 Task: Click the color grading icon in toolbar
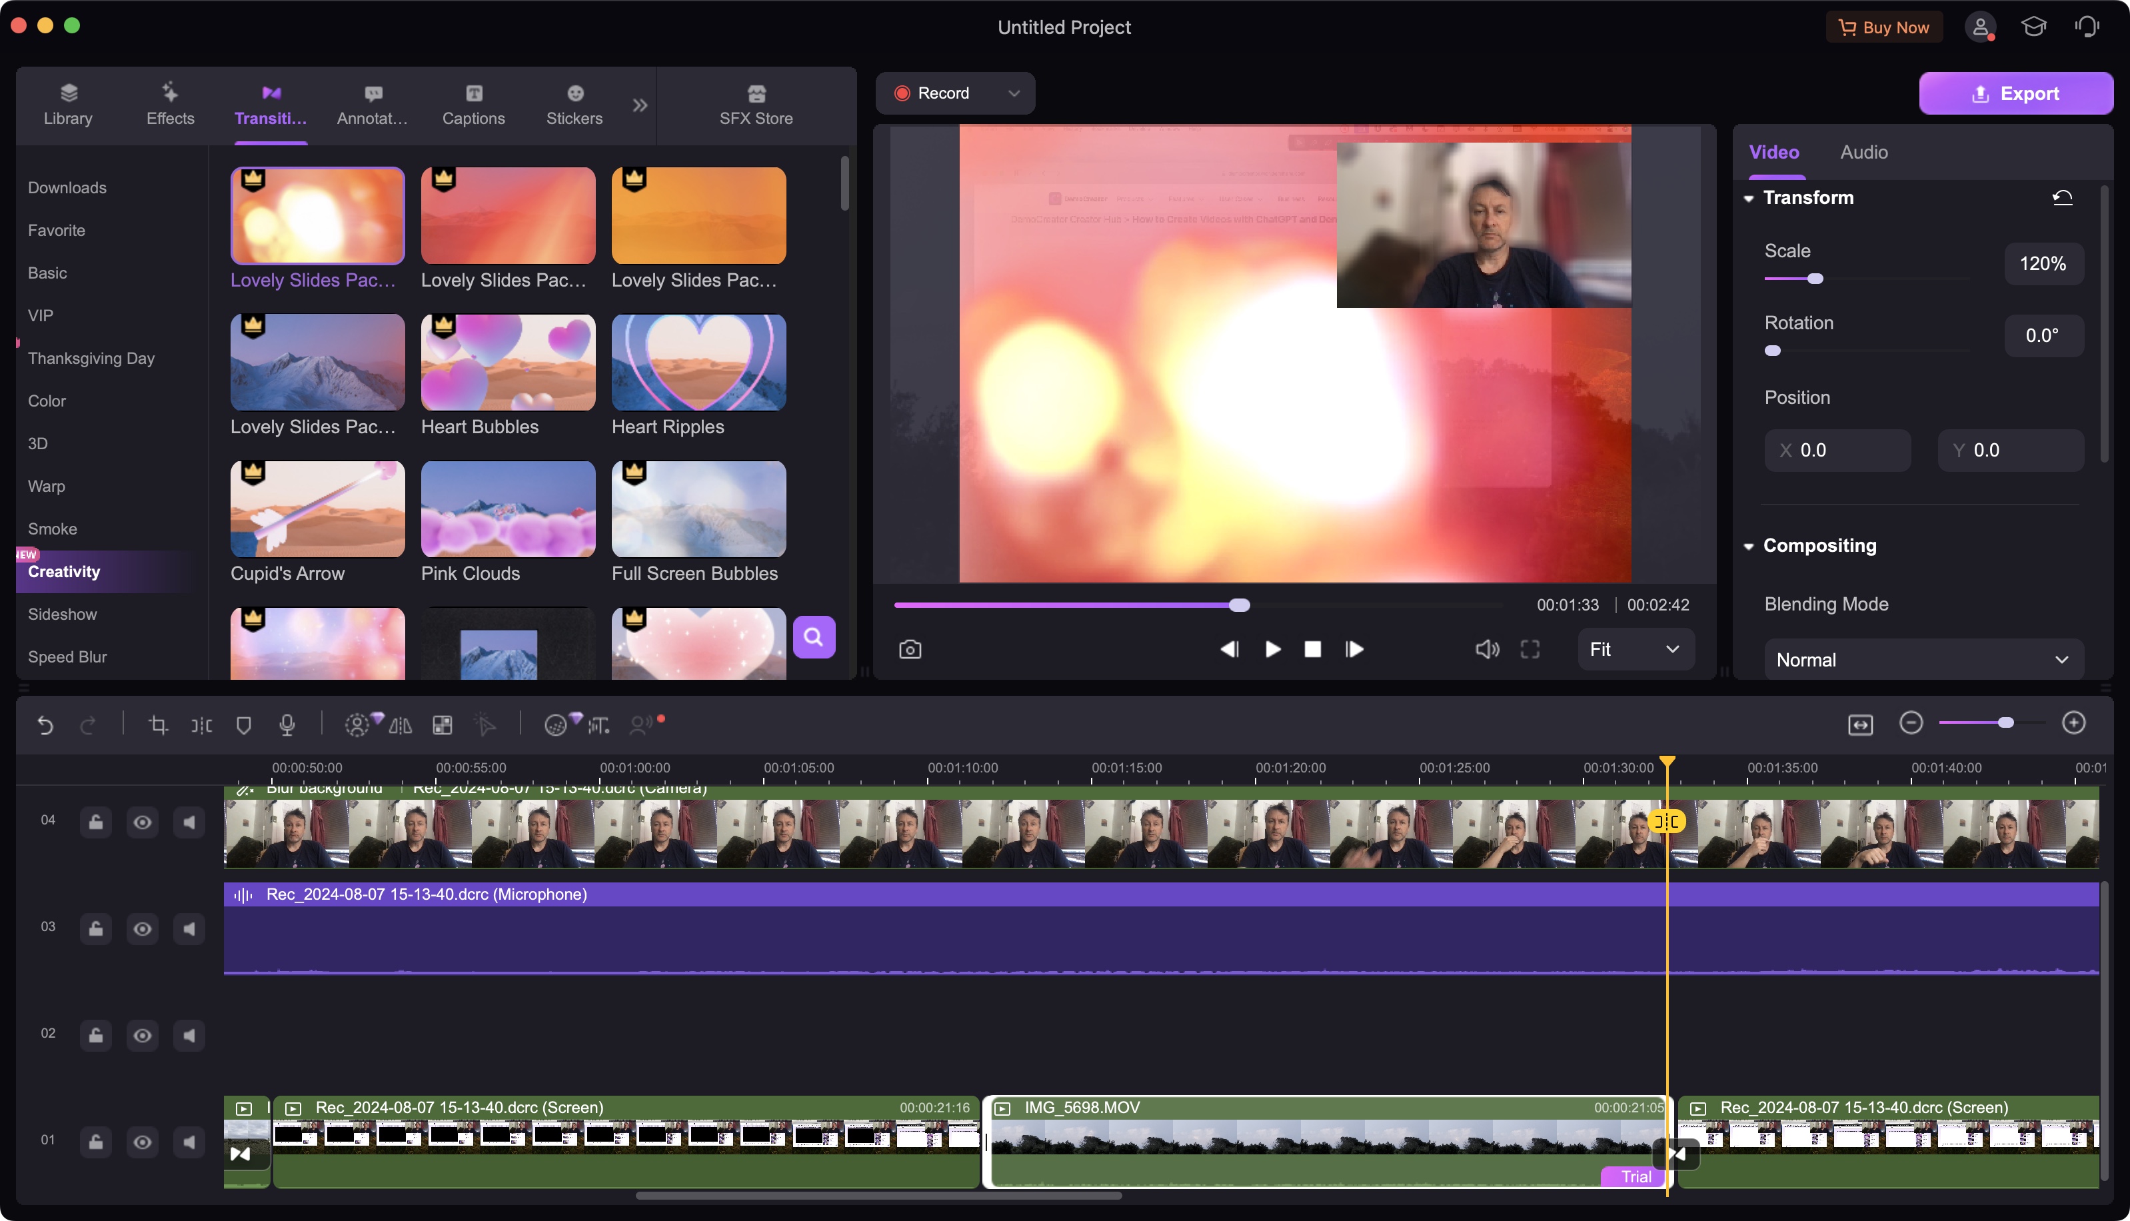point(554,724)
